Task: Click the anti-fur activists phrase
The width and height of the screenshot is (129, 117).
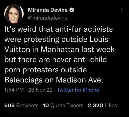Action: tap(84, 29)
